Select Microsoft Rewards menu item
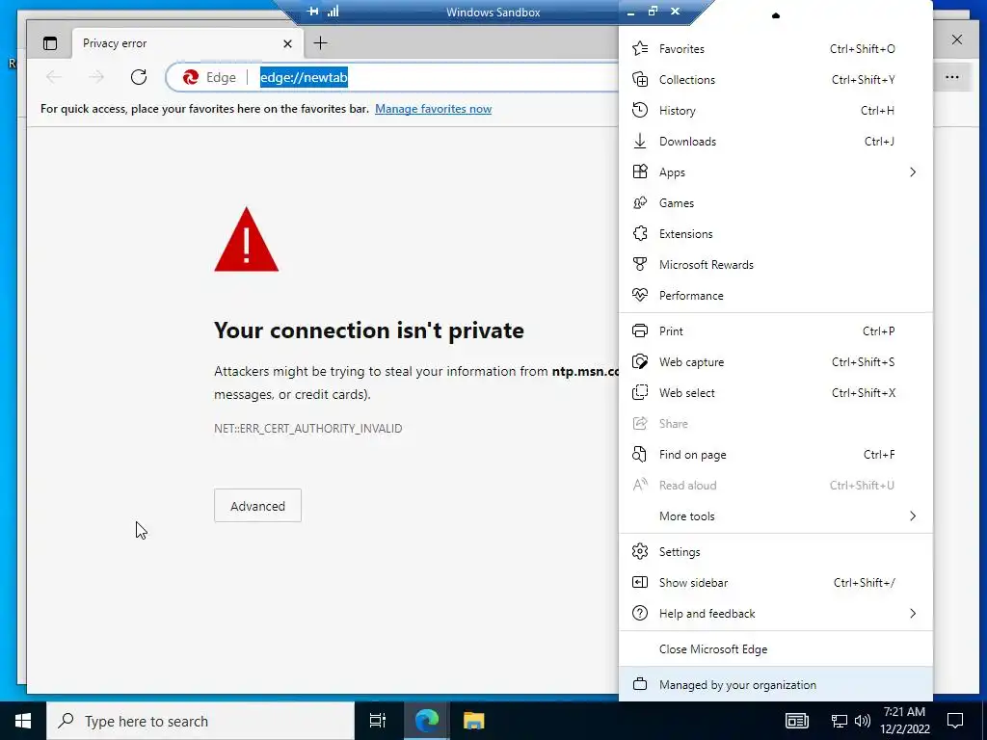Viewport: 987px width, 740px height. 776,264
